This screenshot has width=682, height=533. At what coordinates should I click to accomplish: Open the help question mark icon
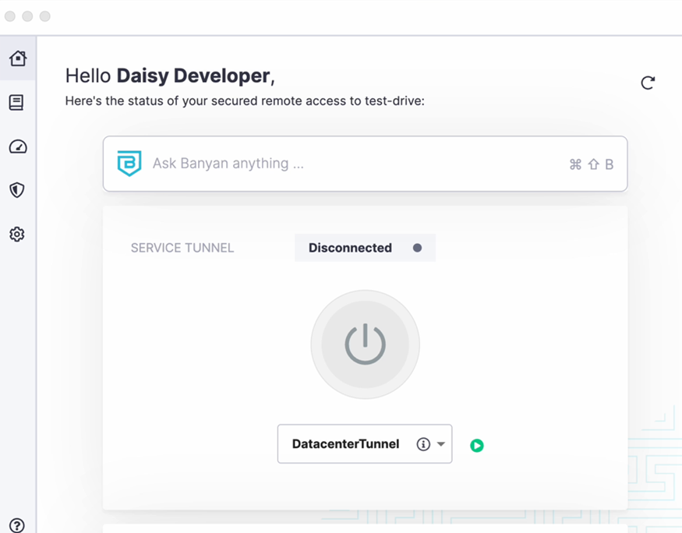point(17,525)
